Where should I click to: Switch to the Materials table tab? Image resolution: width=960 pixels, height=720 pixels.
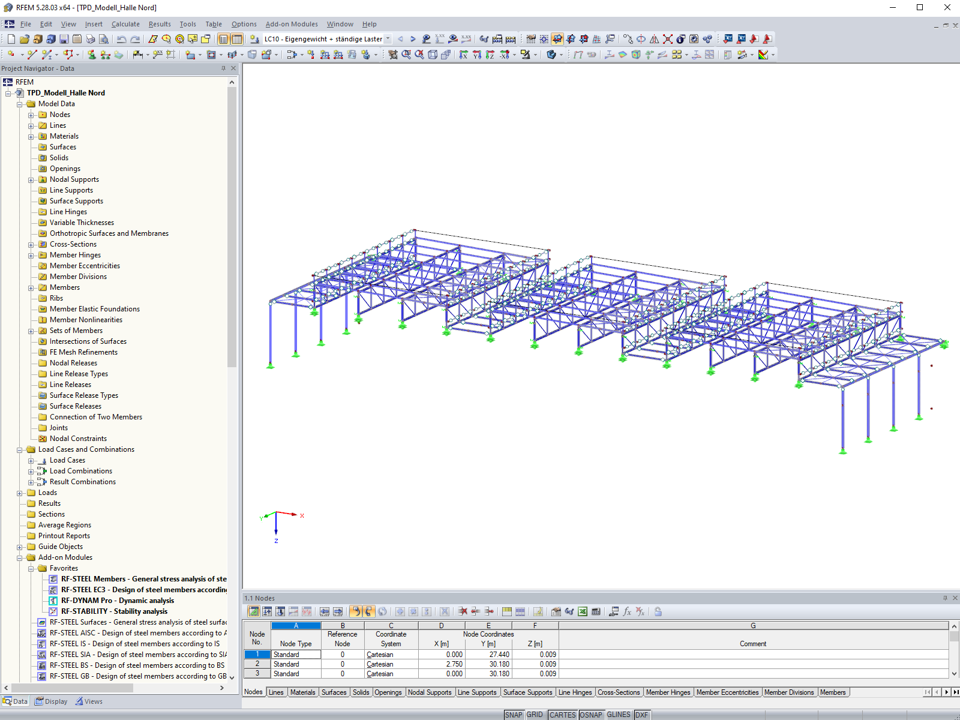[x=302, y=692]
